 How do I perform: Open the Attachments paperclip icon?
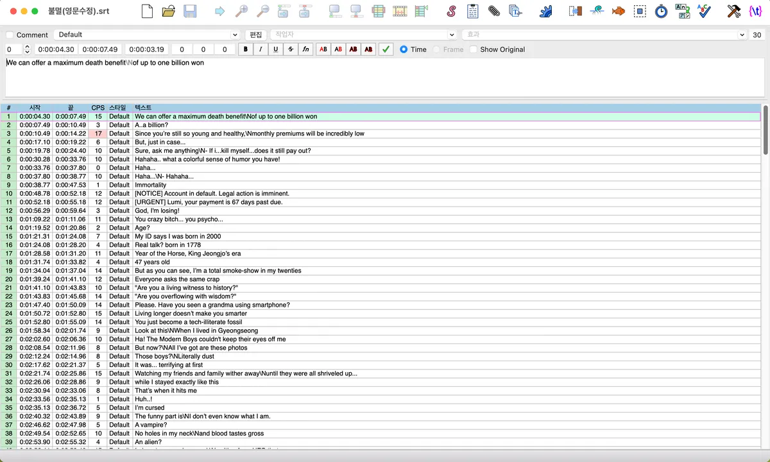pos(494,11)
